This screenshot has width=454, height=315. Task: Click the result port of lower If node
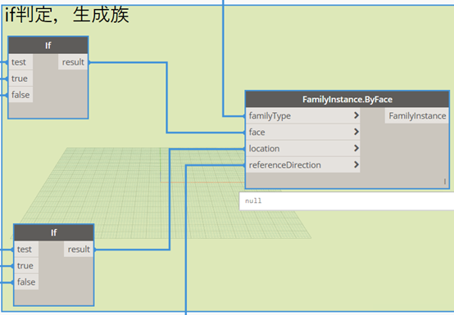tap(79, 249)
